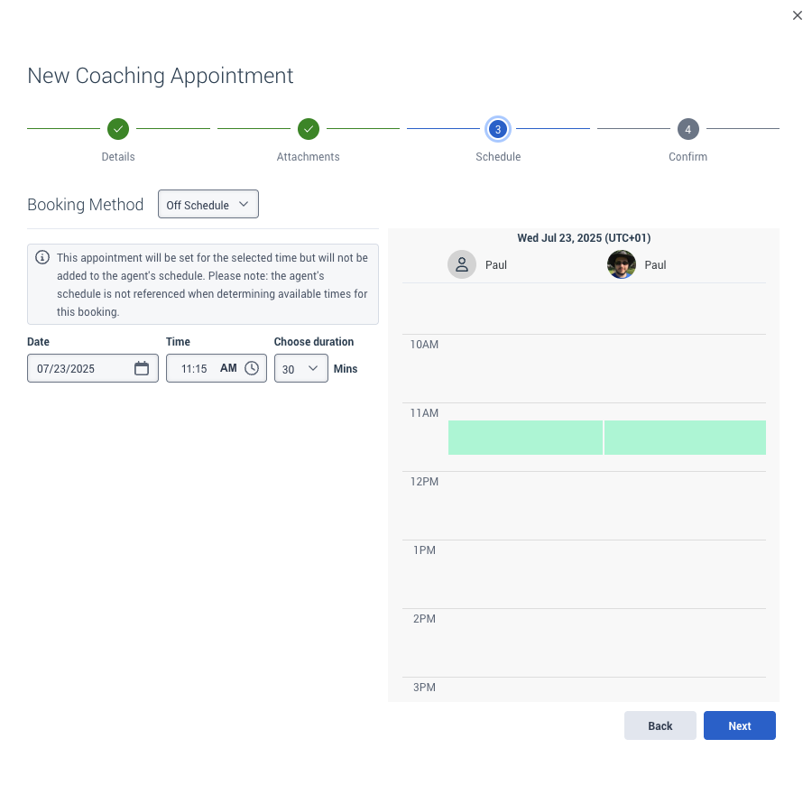
Task: Click the 2PM time label
Action: (x=424, y=619)
